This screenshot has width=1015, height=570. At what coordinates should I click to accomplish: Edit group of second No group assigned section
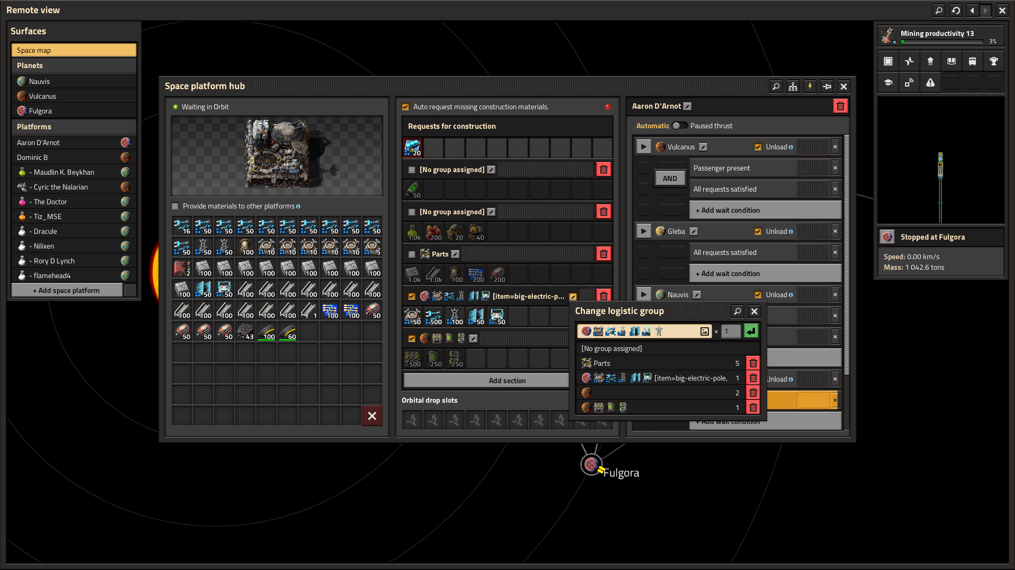coord(491,212)
